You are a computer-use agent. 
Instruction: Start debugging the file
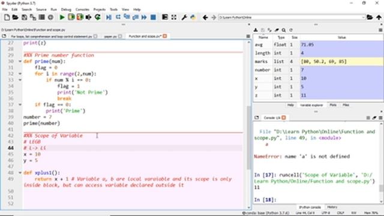[x=109, y=17]
